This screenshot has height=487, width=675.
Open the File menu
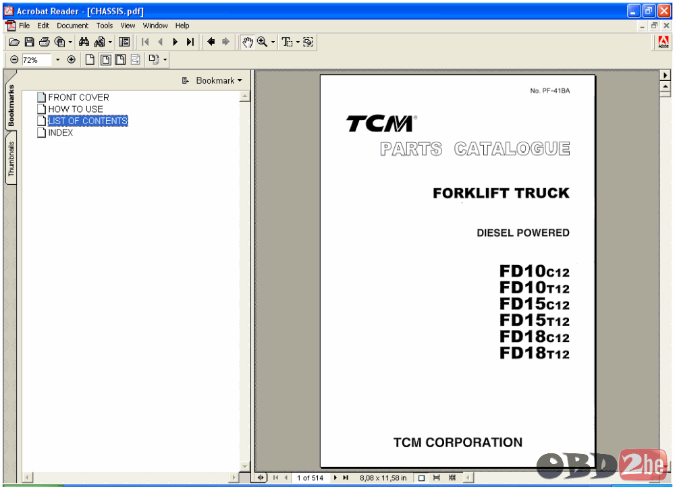coord(24,26)
